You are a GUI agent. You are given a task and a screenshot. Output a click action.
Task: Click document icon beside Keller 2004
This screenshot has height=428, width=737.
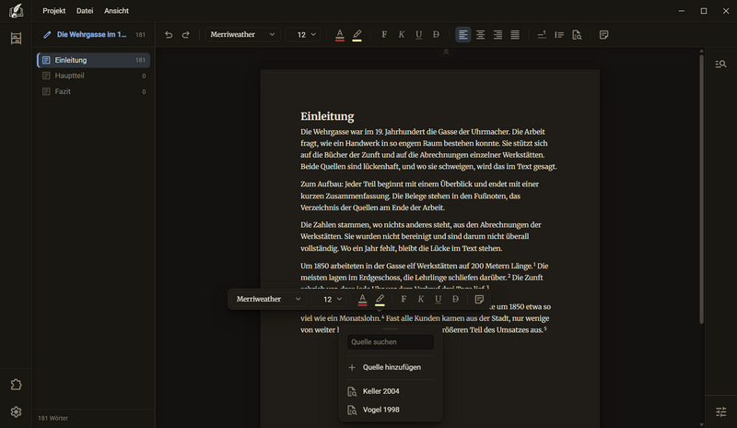click(352, 391)
